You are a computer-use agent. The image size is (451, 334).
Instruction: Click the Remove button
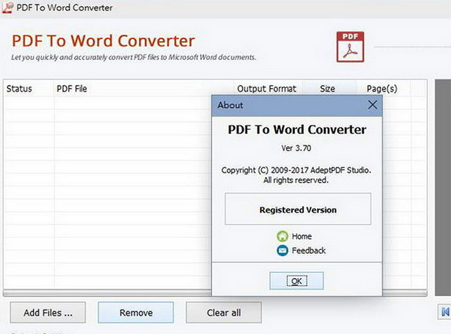136,313
